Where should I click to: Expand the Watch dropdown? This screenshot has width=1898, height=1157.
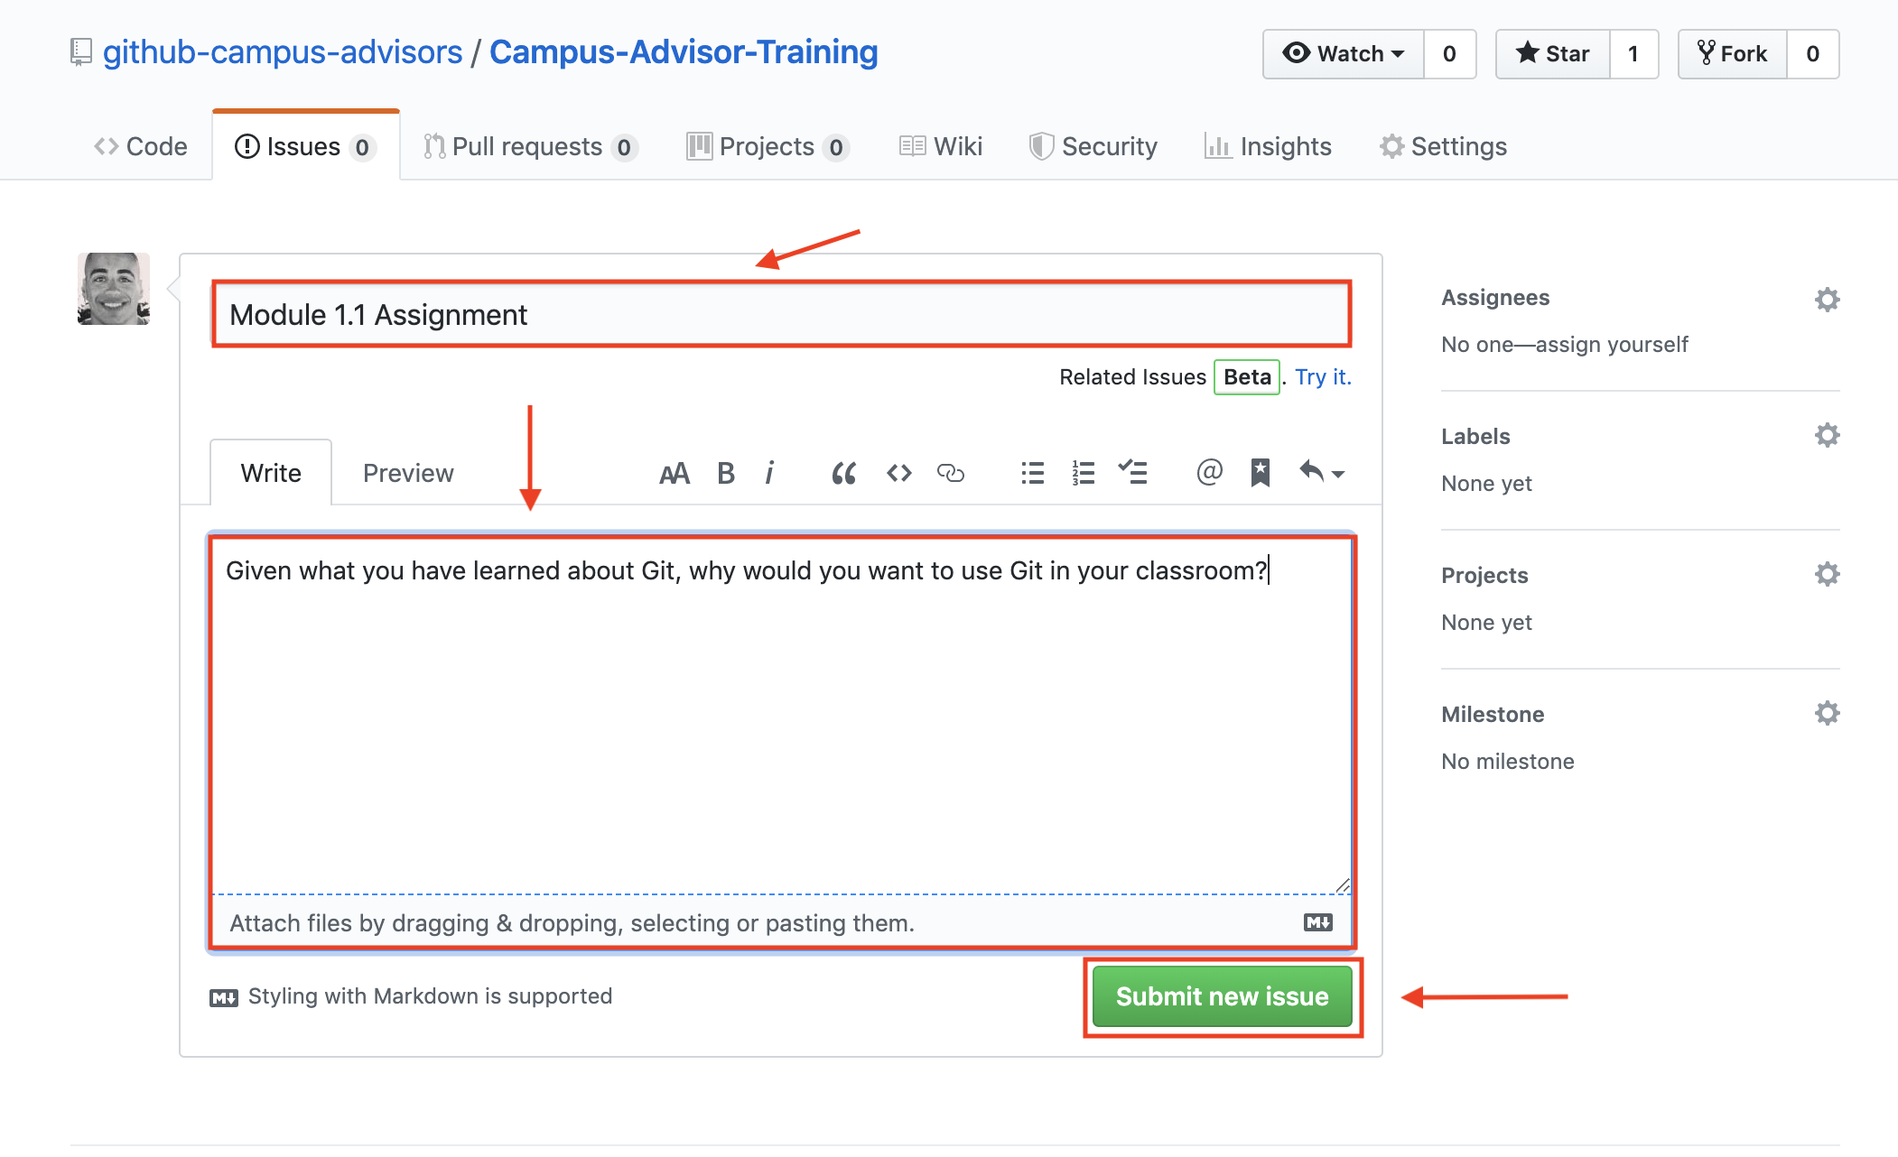pos(1344,54)
